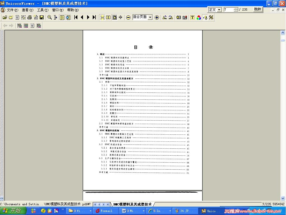The height and width of the screenshot is (215, 286).
Task: Open the 帮助 menu
Action: coord(73,10)
